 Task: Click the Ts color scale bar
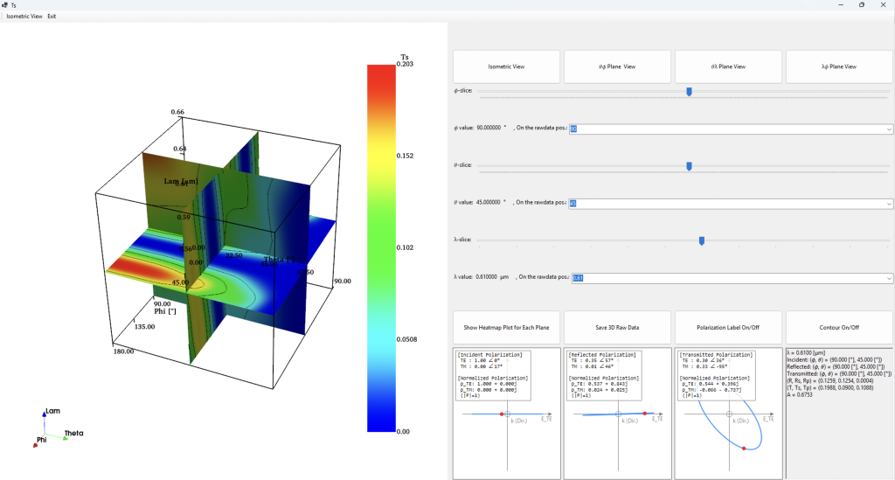coord(381,248)
